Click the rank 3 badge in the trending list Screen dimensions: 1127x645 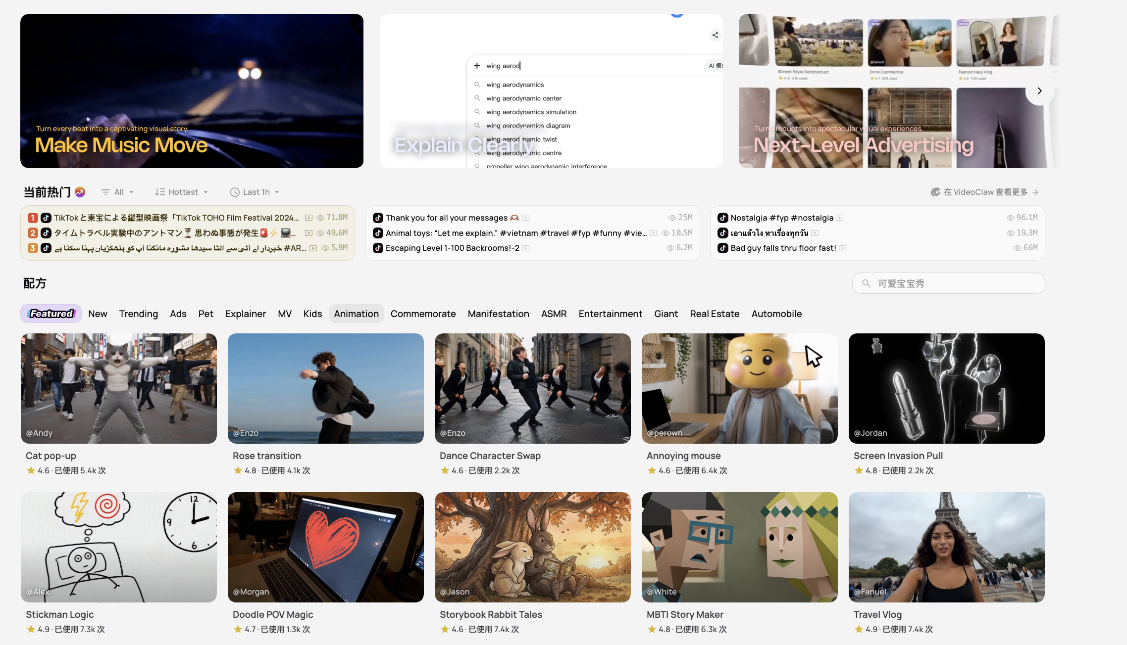click(x=33, y=248)
